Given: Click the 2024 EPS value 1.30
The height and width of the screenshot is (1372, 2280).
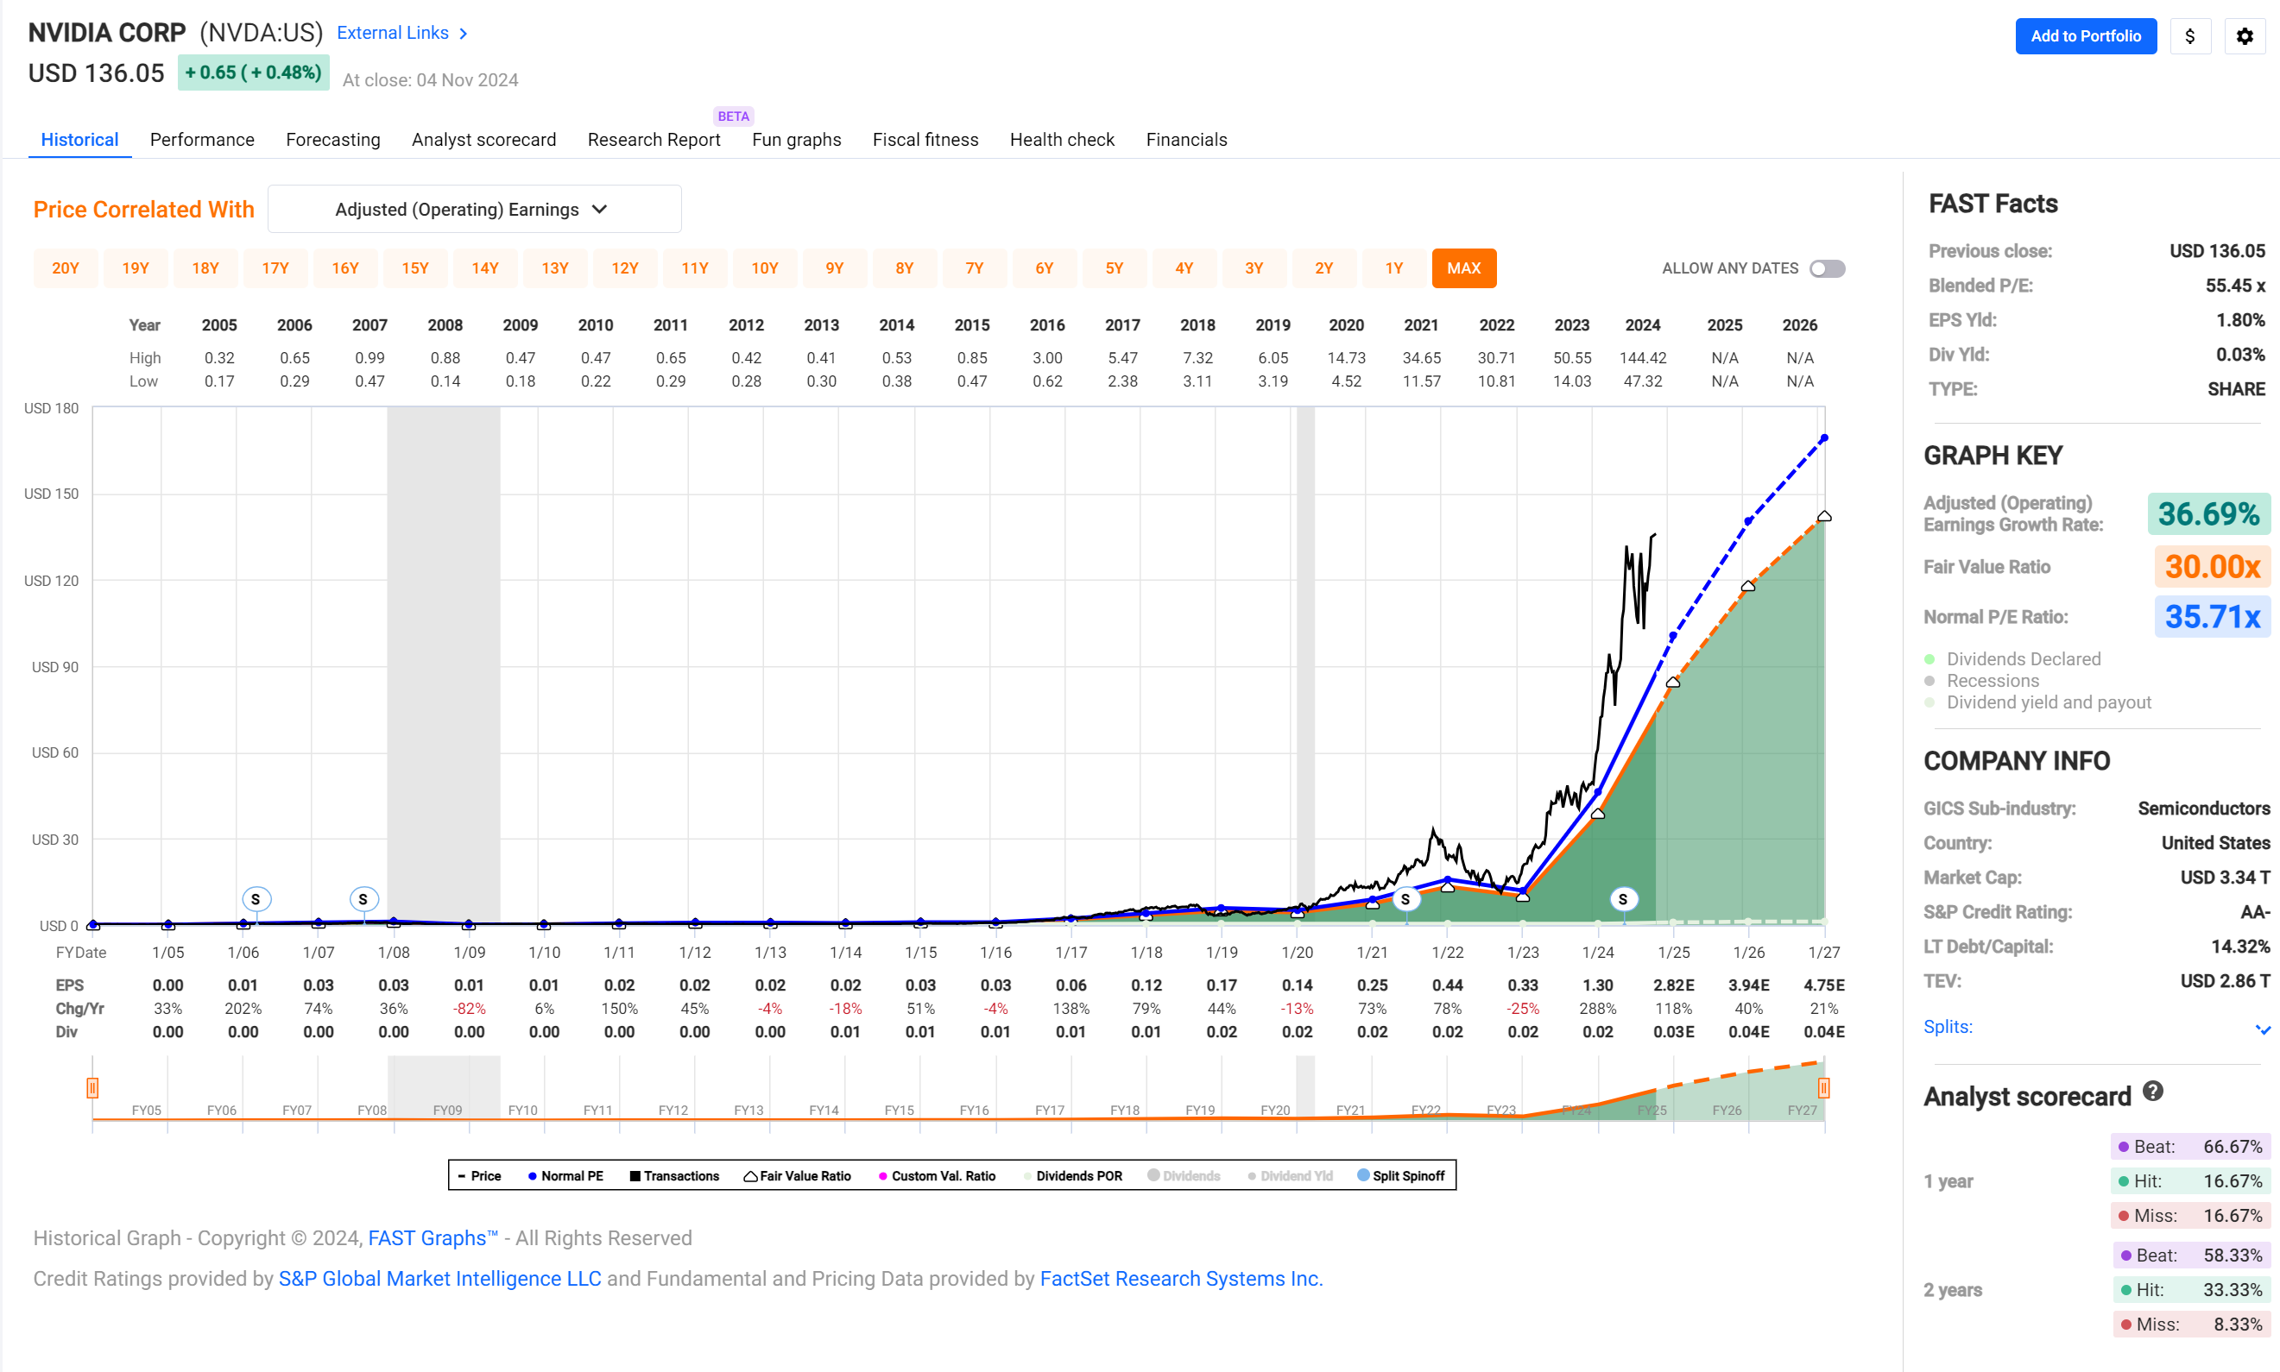Looking at the screenshot, I should pos(1598,985).
